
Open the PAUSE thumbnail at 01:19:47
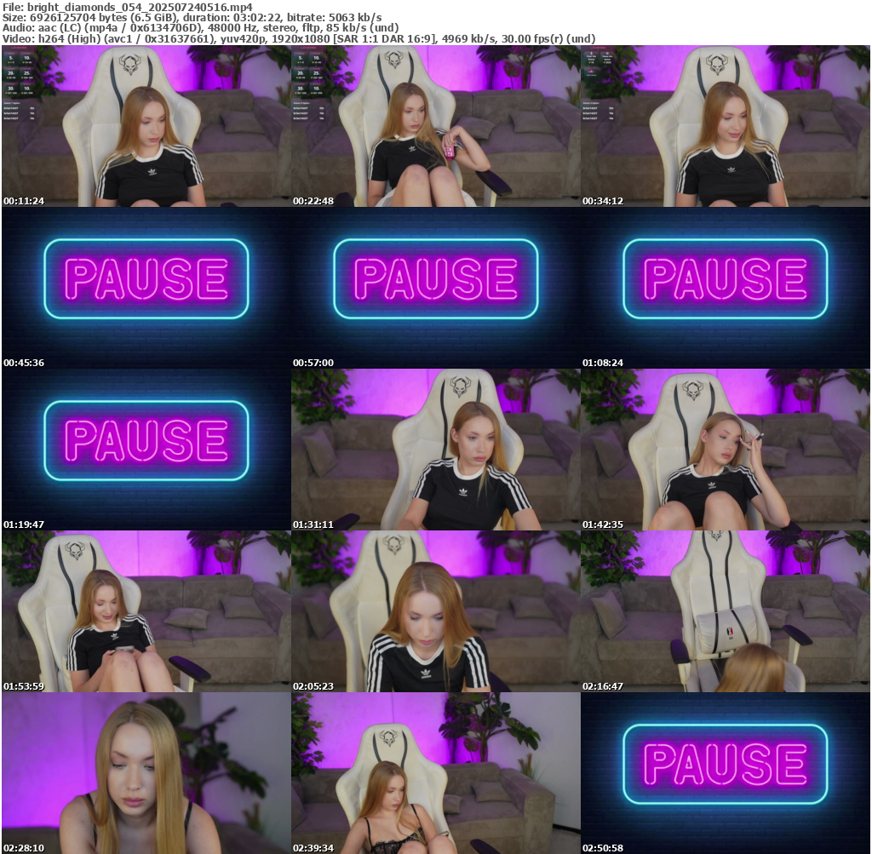coord(146,450)
